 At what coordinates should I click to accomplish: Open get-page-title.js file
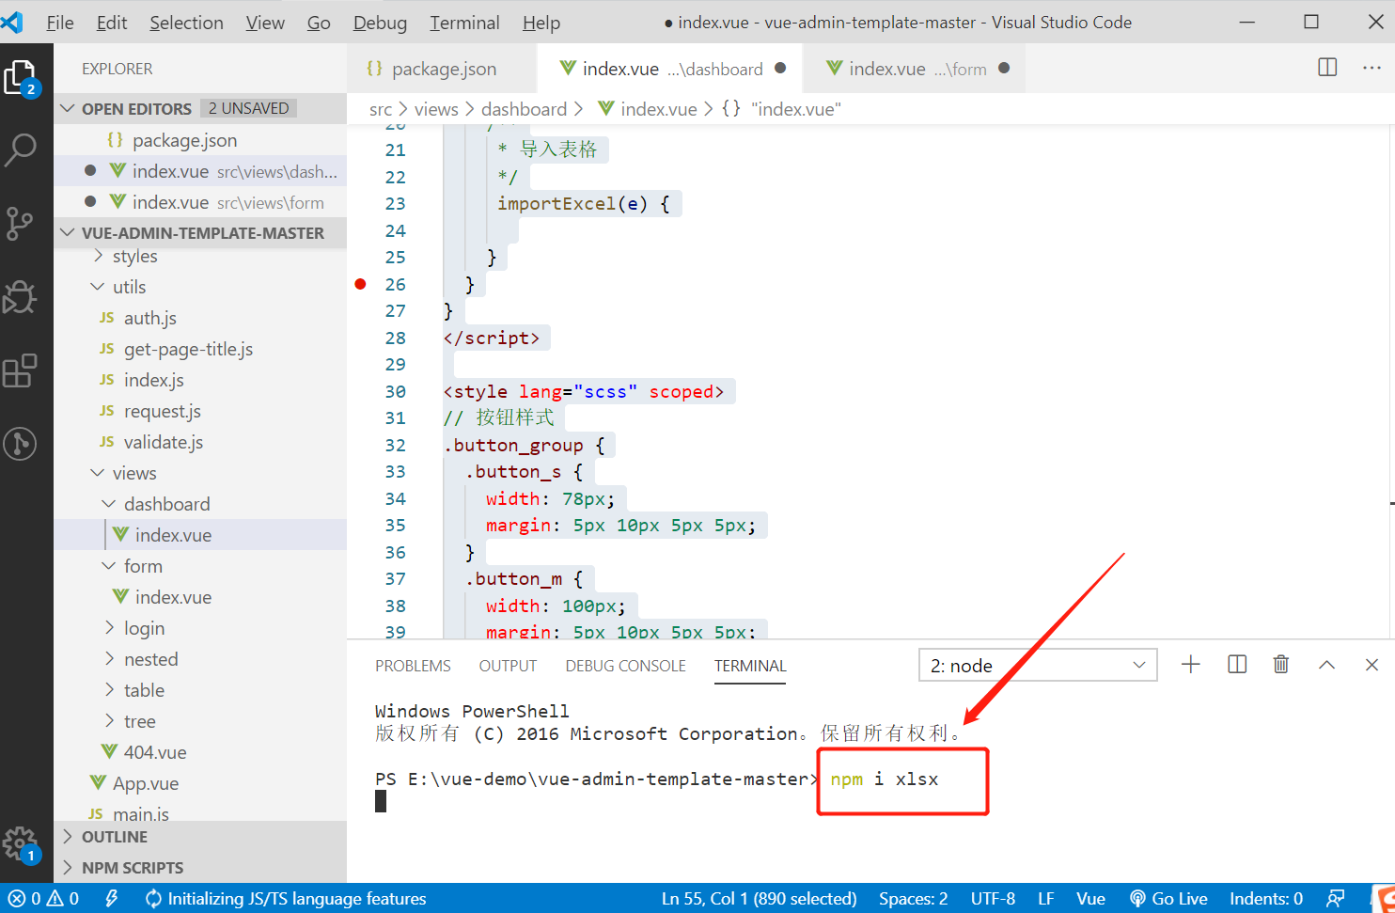[x=200, y=349]
